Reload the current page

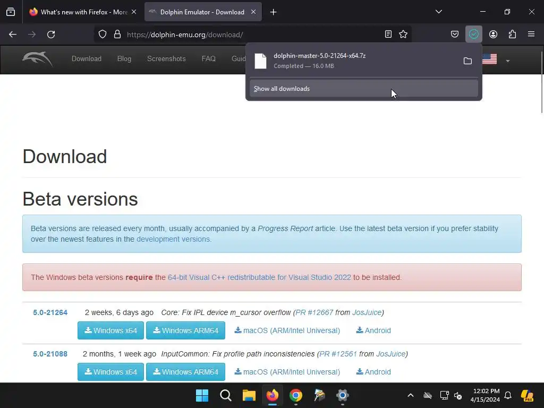point(51,35)
